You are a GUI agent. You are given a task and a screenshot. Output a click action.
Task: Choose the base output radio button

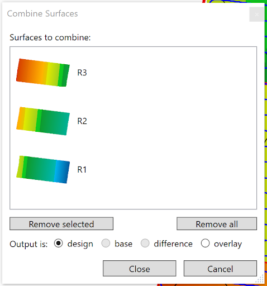click(x=106, y=244)
